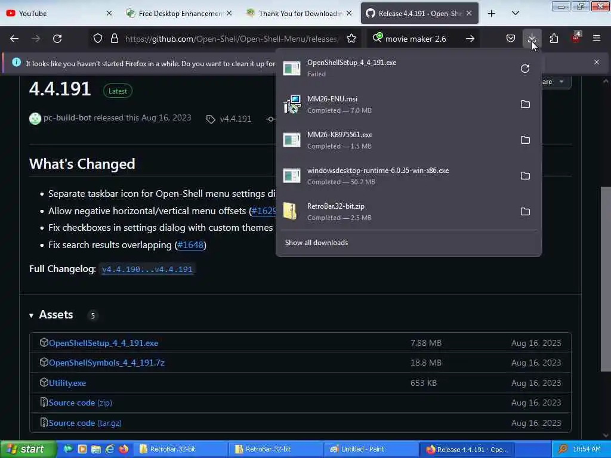
Task: List all tabs dropdown arrow
Action: click(x=515, y=14)
